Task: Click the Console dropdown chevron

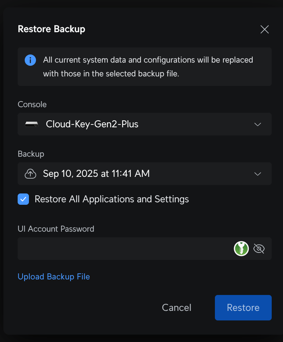Action: click(257, 124)
